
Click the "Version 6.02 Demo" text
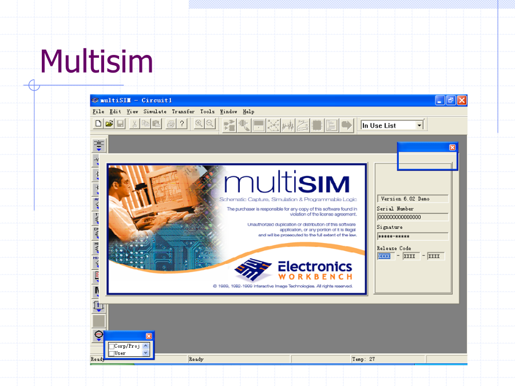pyautogui.click(x=405, y=199)
